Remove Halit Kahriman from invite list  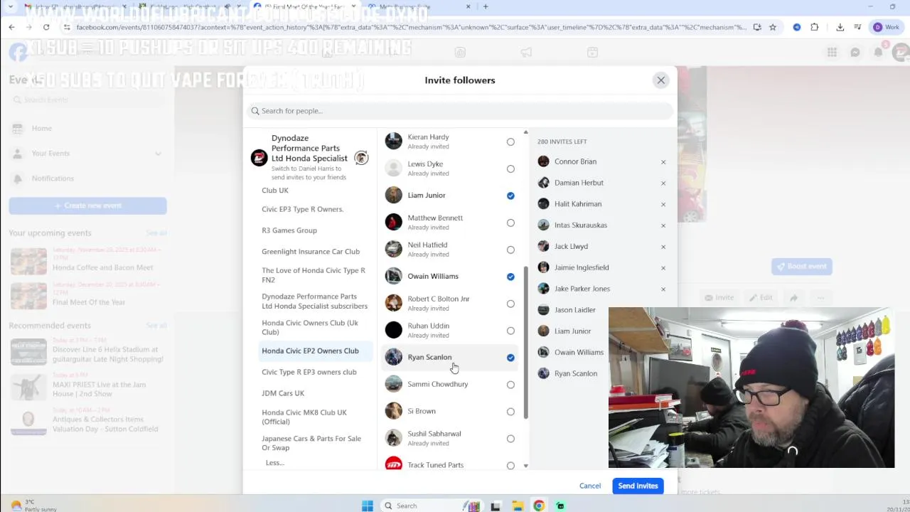pyautogui.click(x=663, y=204)
